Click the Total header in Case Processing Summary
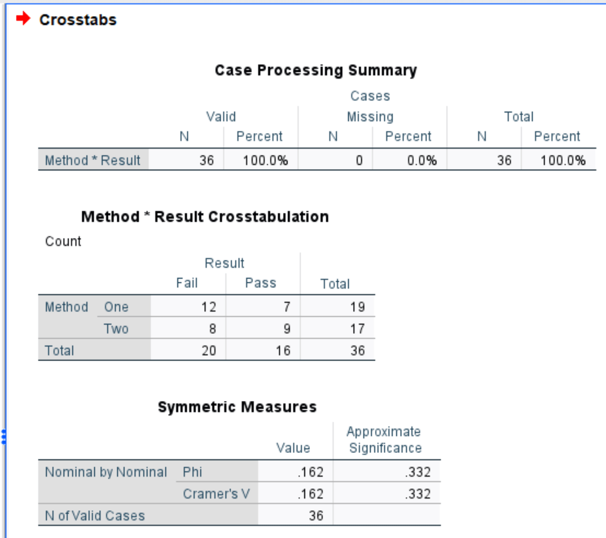This screenshot has height=538, width=606. pos(519,117)
